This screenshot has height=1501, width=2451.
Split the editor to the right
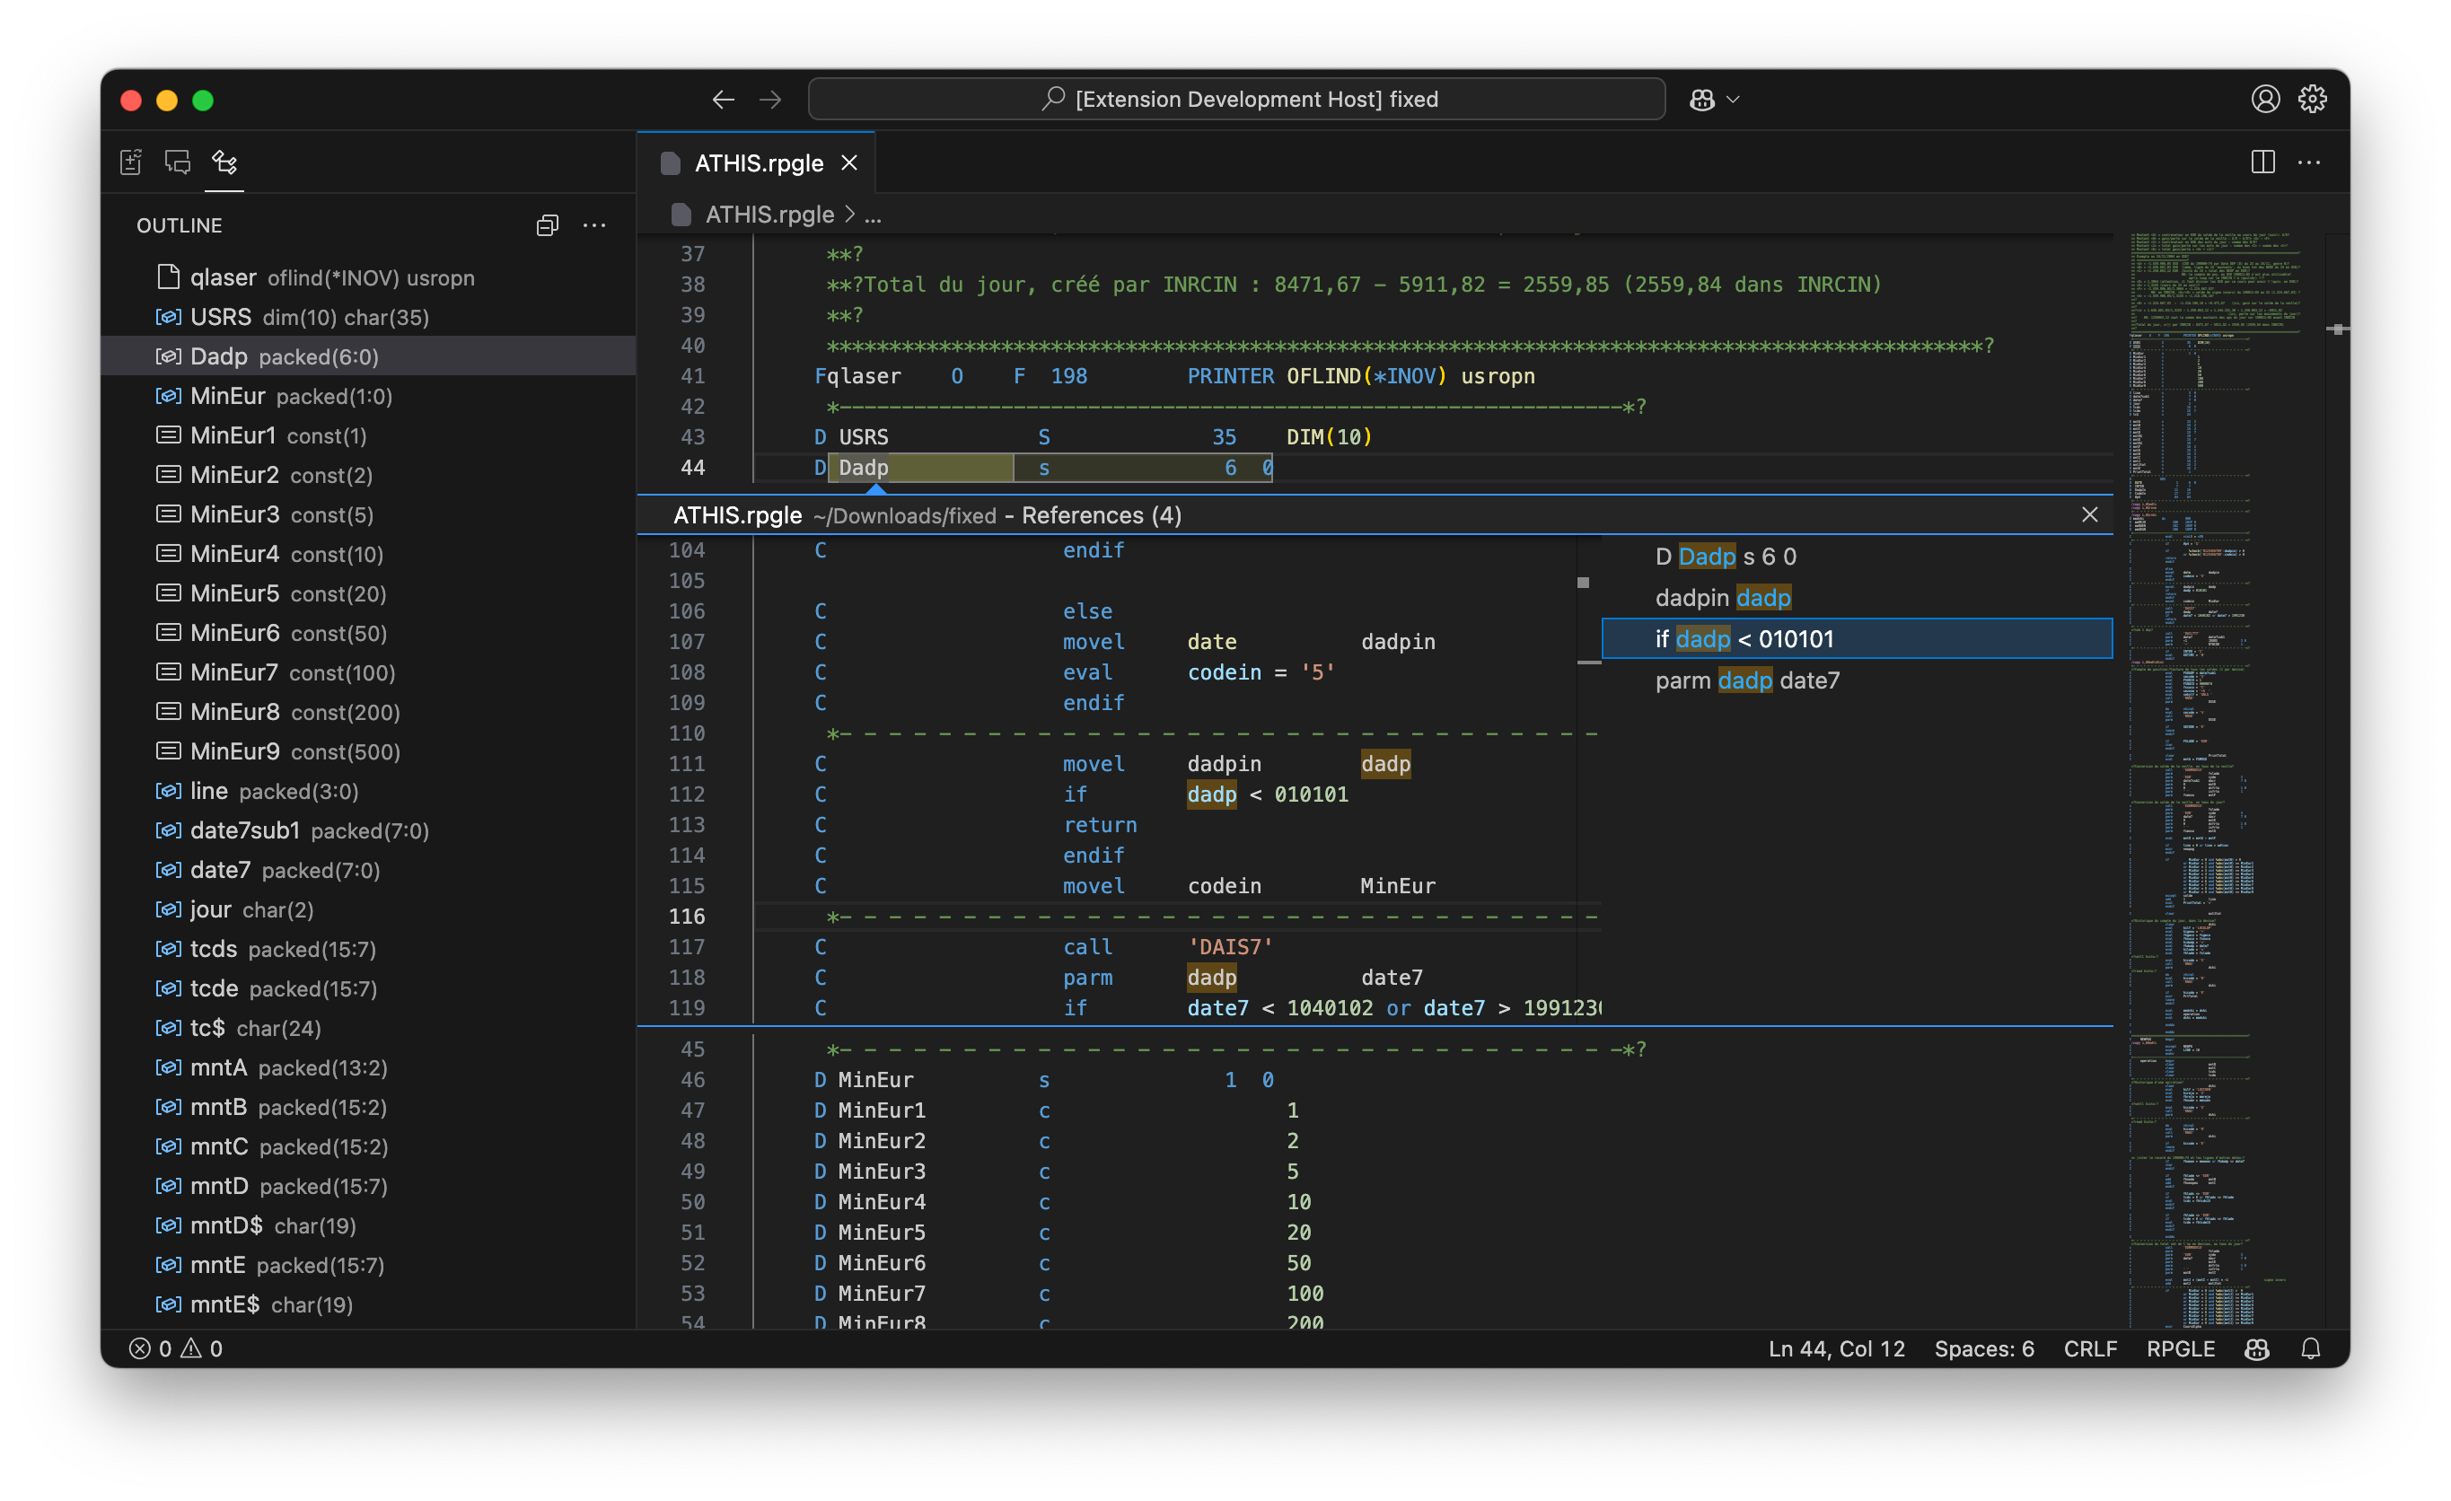click(2263, 162)
